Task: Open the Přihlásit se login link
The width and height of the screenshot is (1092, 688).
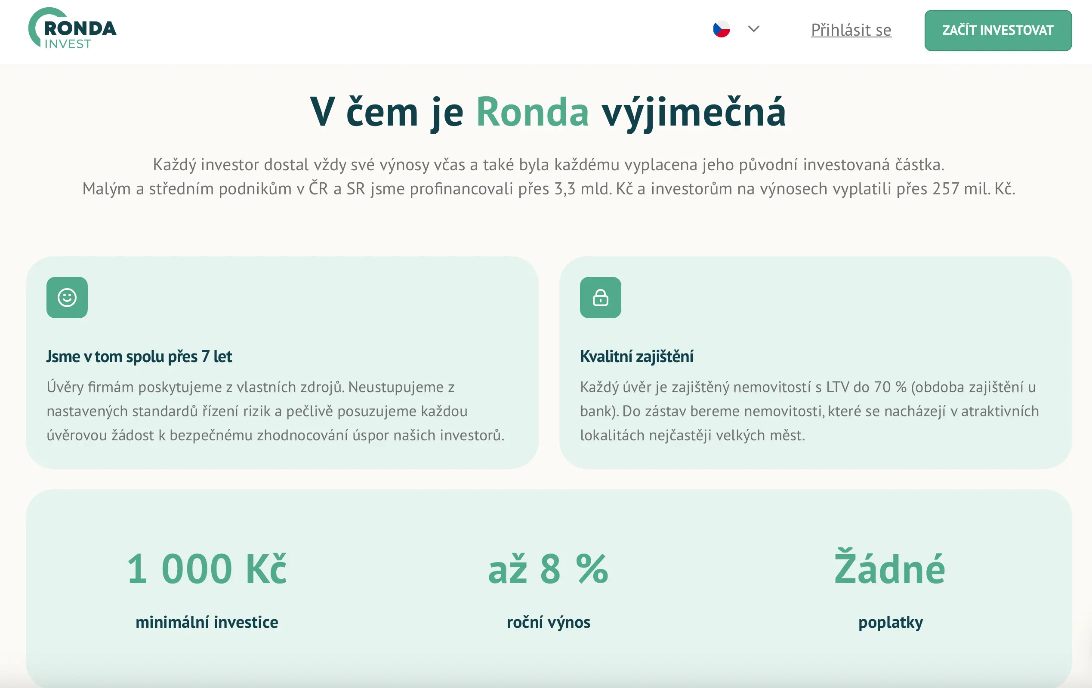Action: pyautogui.click(x=851, y=30)
